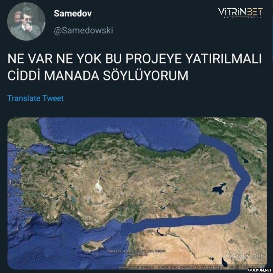The width and height of the screenshot is (273, 273).
Task: Click the Google Earth watermark logo
Action: click(243, 256)
